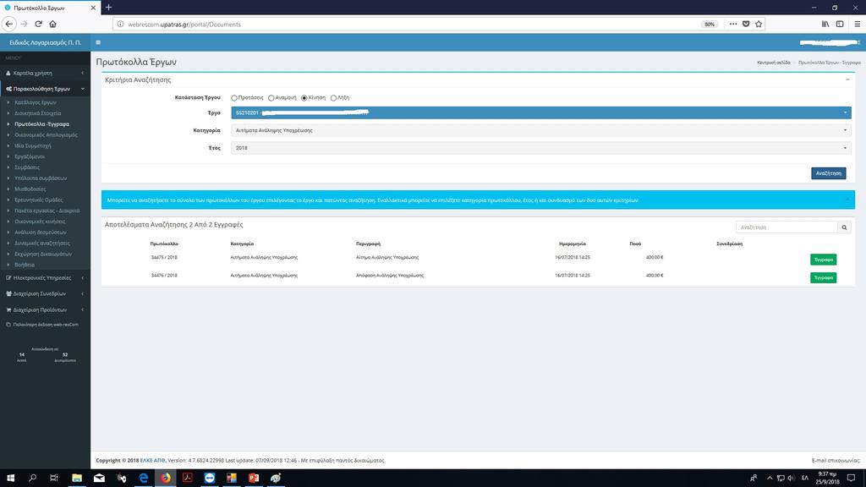This screenshot has height=487, width=866.
Task: Show site information icon in address bar
Action: coord(120,24)
